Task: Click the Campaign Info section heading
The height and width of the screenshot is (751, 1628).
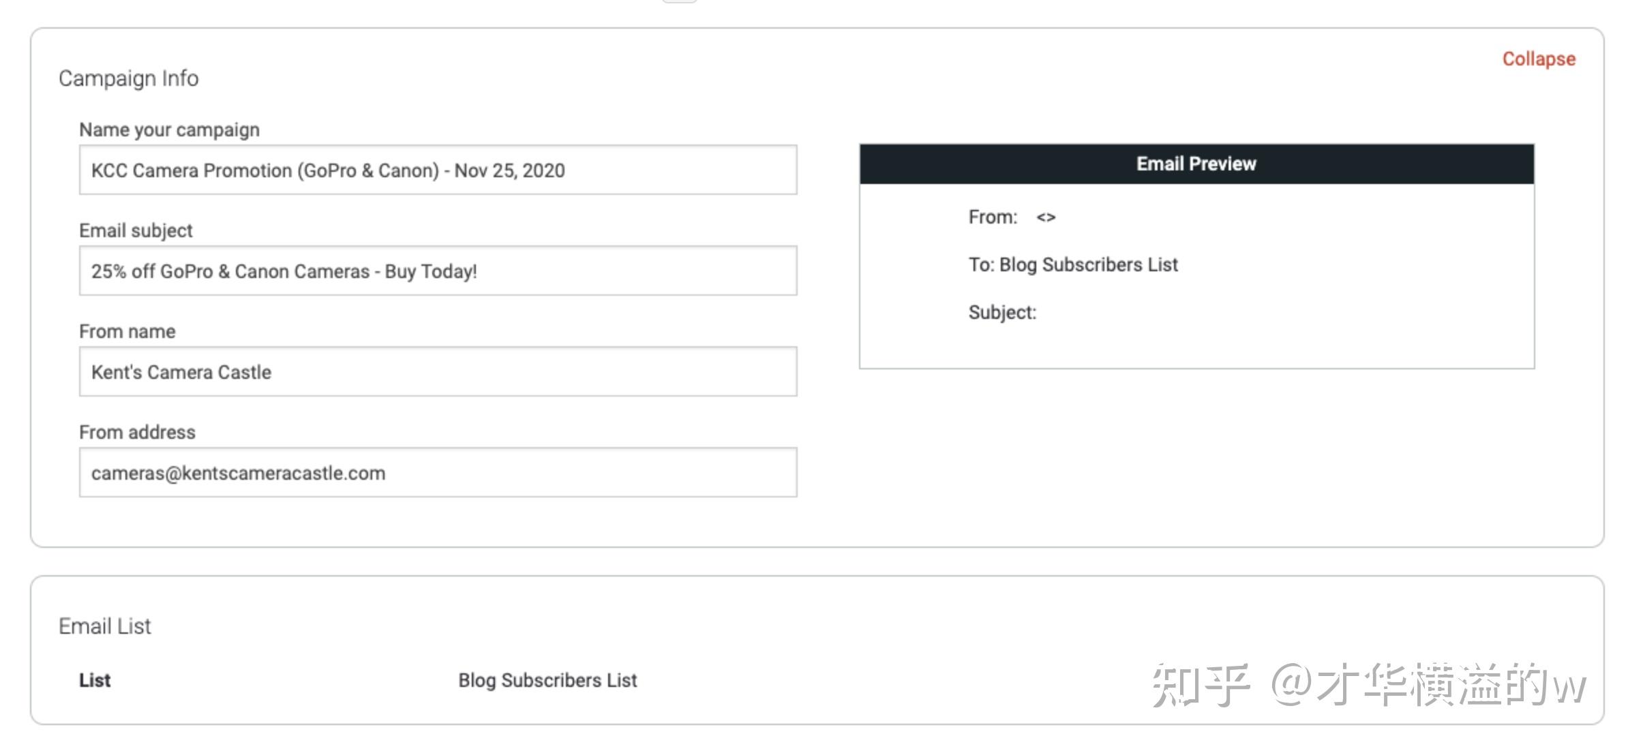Action: click(128, 78)
